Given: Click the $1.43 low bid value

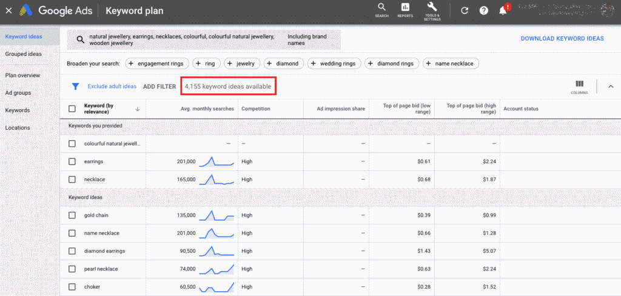Looking at the screenshot, I should (424, 251).
